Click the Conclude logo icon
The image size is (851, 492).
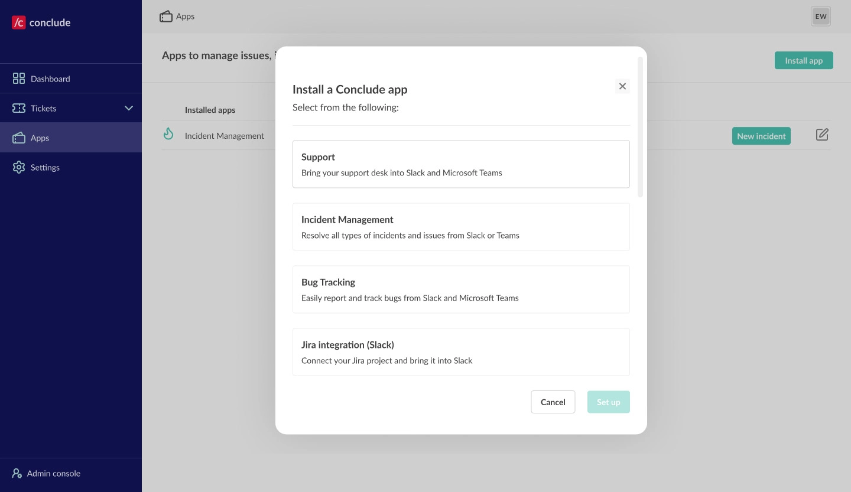click(19, 22)
